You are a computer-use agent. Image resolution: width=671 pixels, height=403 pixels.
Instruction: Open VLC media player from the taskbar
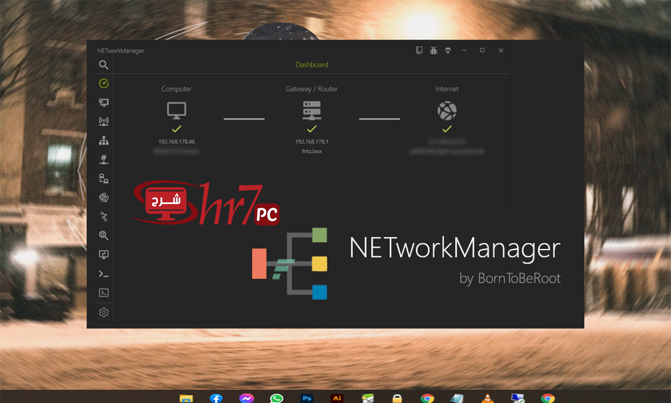point(488,398)
